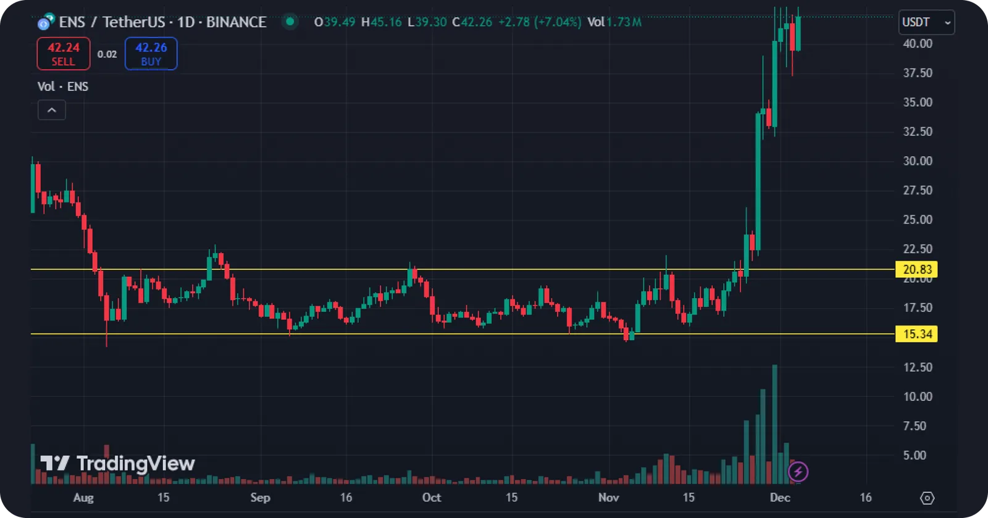Viewport: 988px width, 518px height.
Task: Click the Vol · ENS indicator label
Action: (63, 86)
